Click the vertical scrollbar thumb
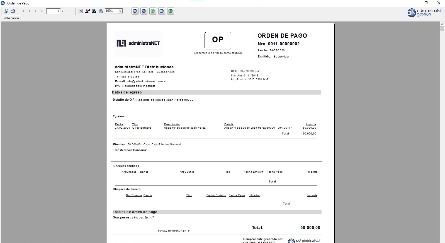Viewport: 445px width, 243px height. point(442,29)
